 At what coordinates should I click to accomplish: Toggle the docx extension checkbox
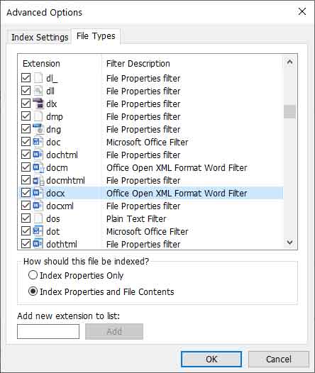[26, 193]
